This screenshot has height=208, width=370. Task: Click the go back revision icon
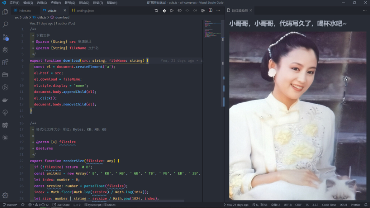[x=180, y=11]
